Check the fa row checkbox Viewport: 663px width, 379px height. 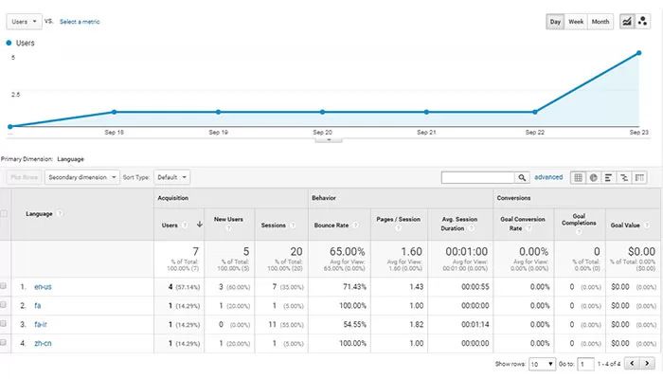pos(4,305)
